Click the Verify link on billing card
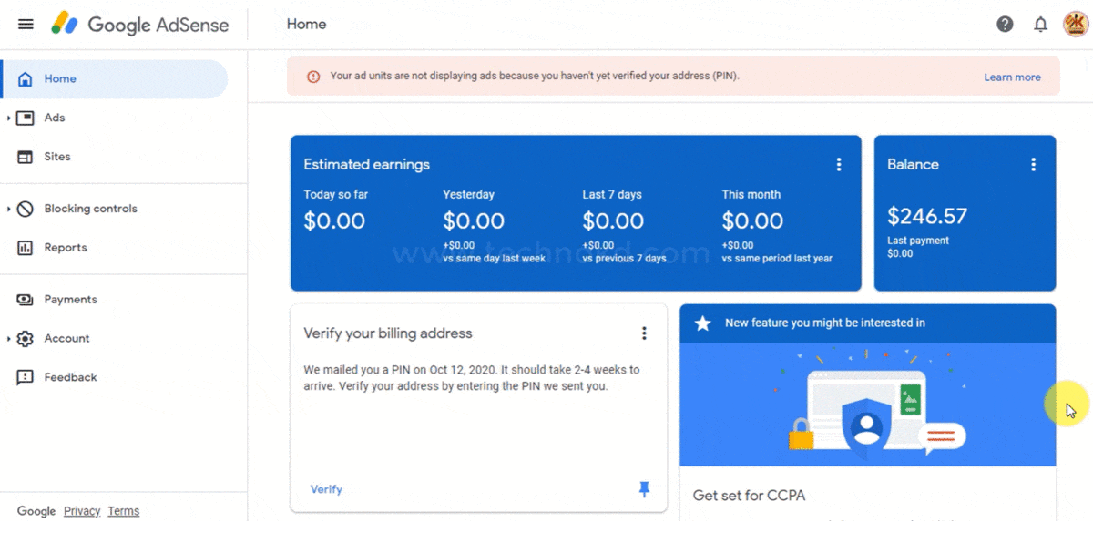1093x533 pixels. 326,489
